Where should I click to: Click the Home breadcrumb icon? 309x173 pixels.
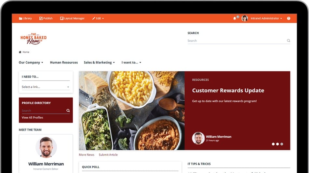tap(20, 52)
